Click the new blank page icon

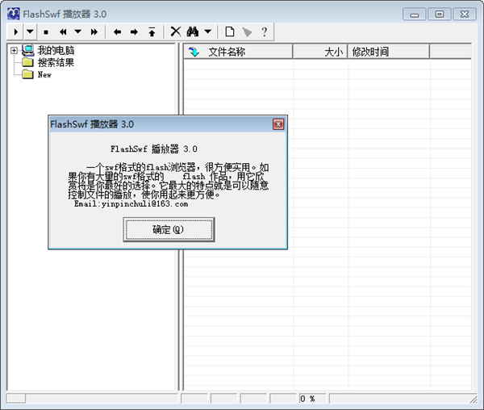[230, 31]
